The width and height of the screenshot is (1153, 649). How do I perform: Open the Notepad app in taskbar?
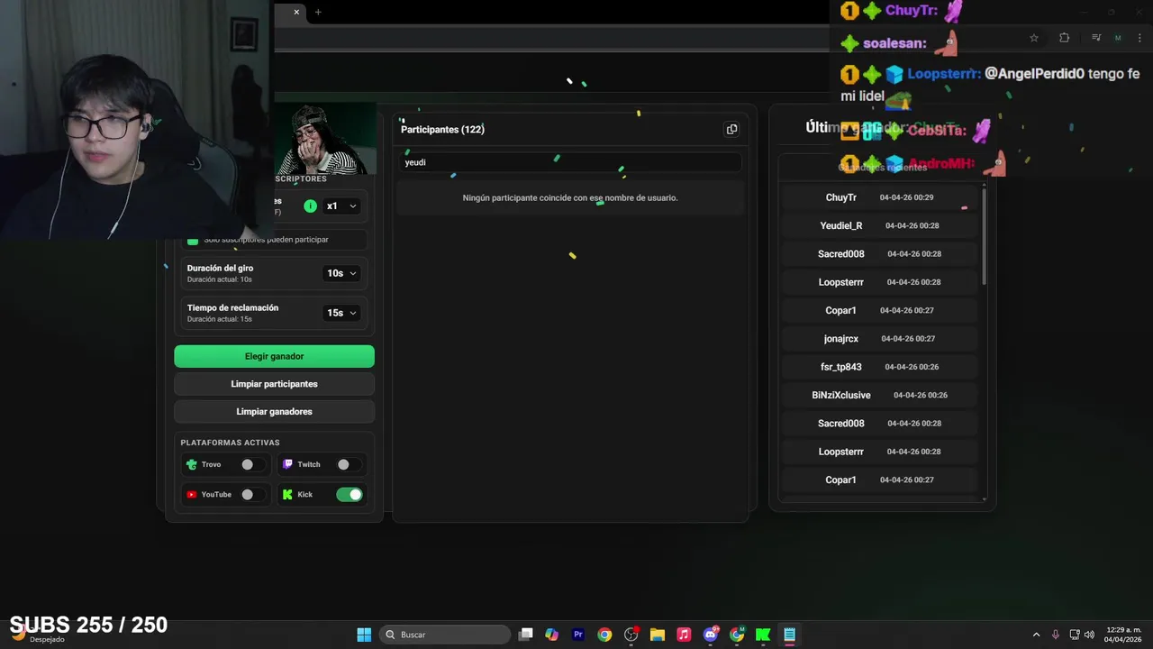pos(789,635)
